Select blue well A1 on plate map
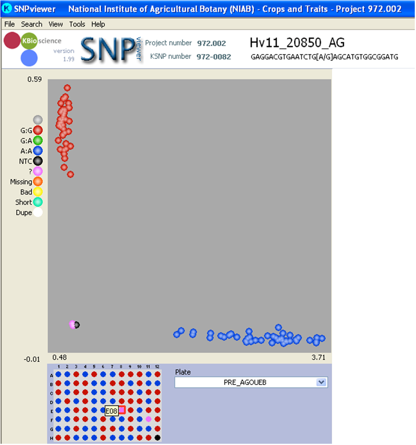Screen dimensions: 416x445 [x=58, y=375]
